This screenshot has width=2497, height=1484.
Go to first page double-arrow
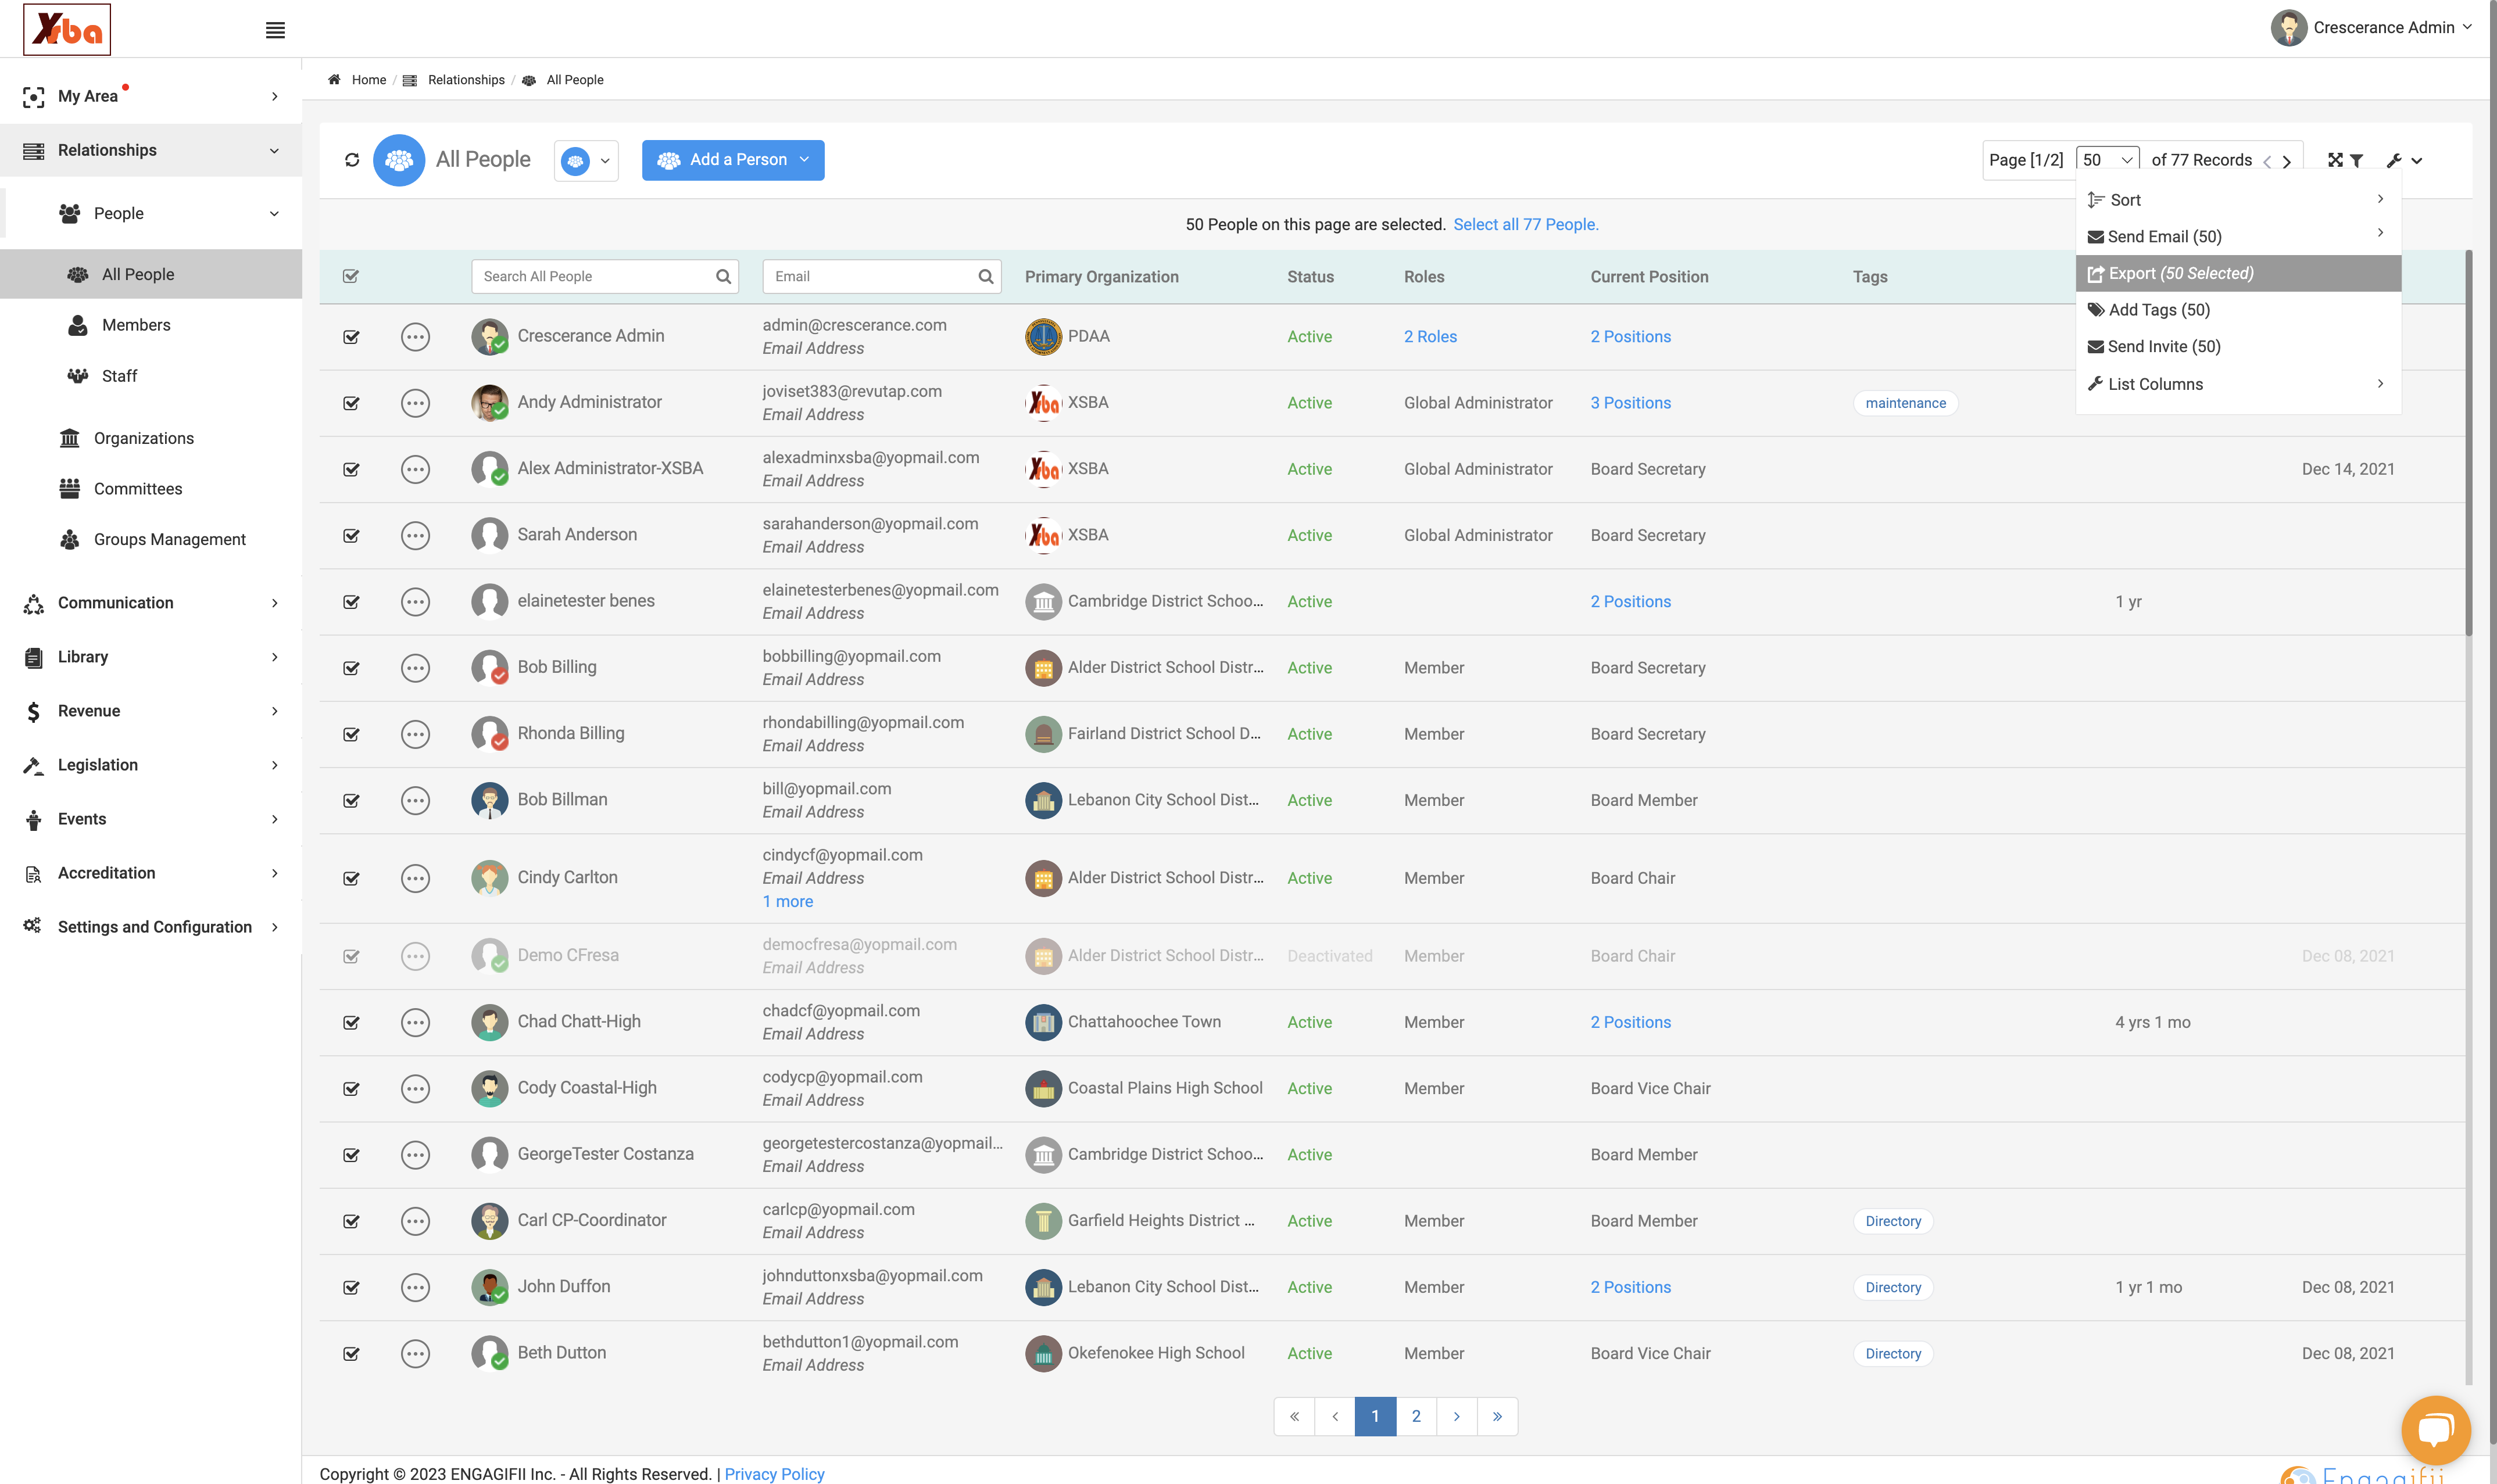1294,1416
